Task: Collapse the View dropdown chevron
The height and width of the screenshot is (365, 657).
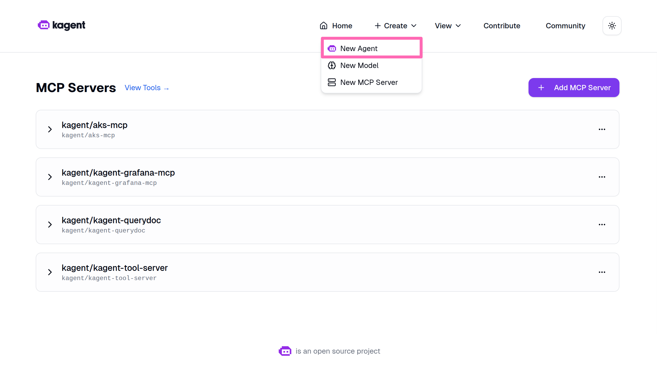Action: point(459,26)
